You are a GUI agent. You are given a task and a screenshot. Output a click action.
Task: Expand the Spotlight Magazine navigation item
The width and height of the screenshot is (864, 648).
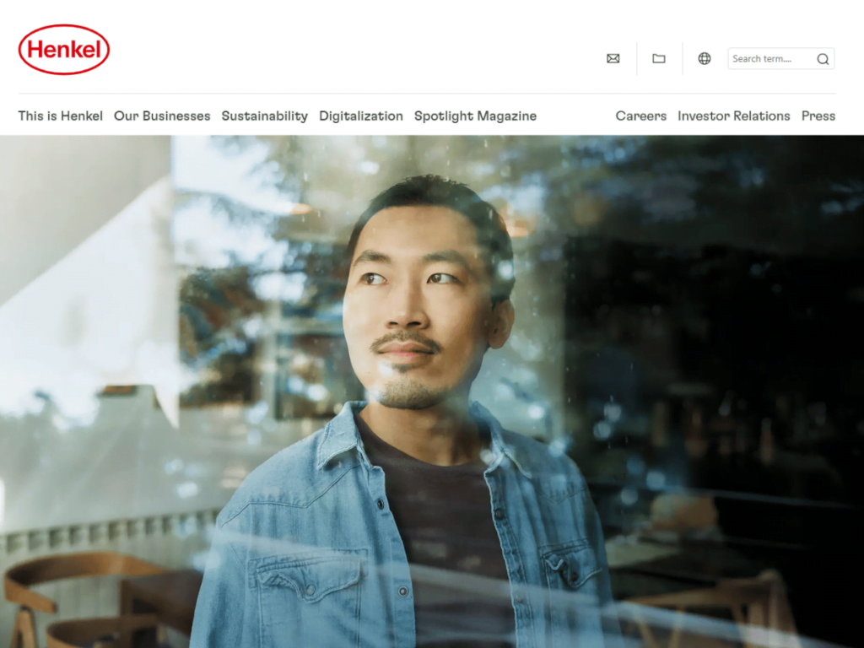pyautogui.click(x=475, y=116)
